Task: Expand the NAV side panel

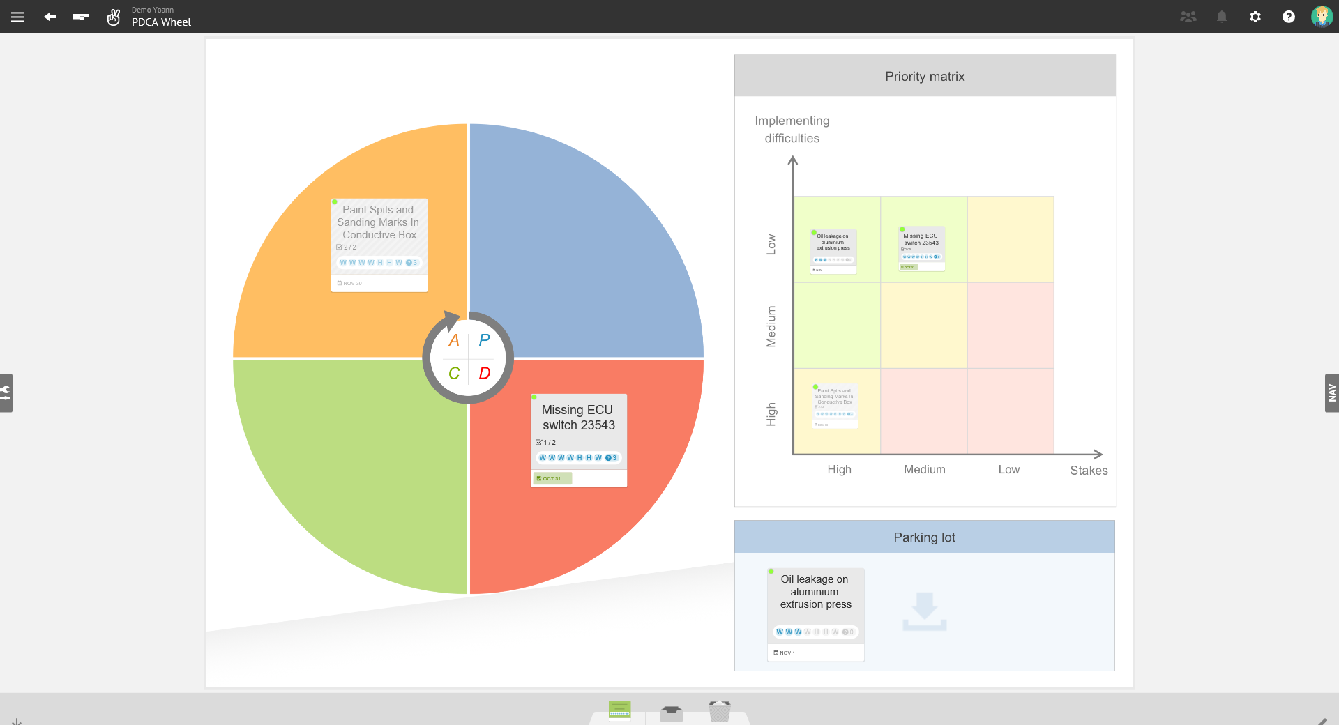Action: point(1331,392)
